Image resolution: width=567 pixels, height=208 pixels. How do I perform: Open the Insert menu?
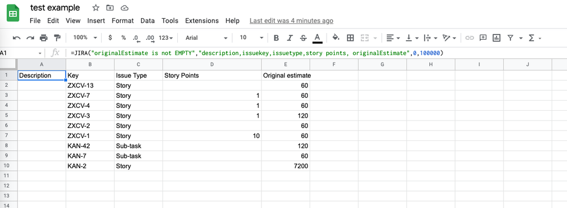point(96,20)
